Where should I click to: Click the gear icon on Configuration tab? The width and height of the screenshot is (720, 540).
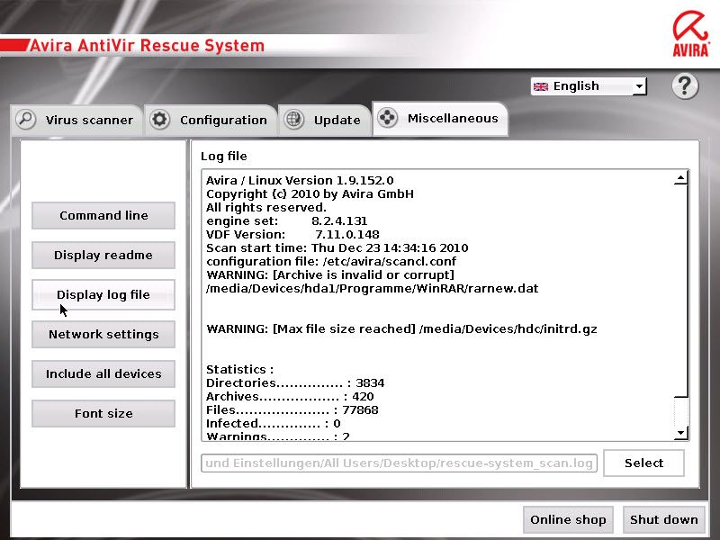tap(160, 120)
